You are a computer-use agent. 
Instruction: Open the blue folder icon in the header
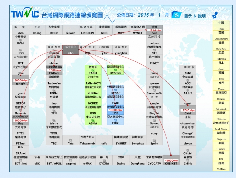point(176,15)
